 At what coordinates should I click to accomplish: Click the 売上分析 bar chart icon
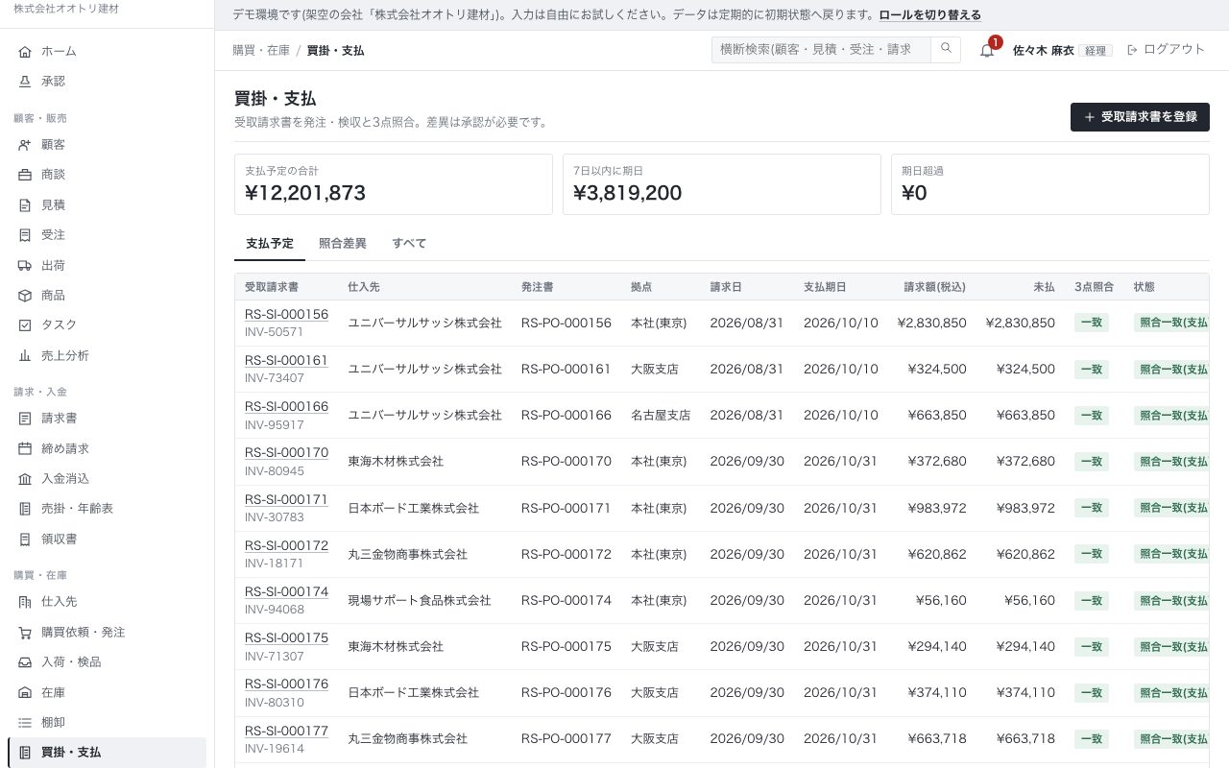pyautogui.click(x=25, y=356)
